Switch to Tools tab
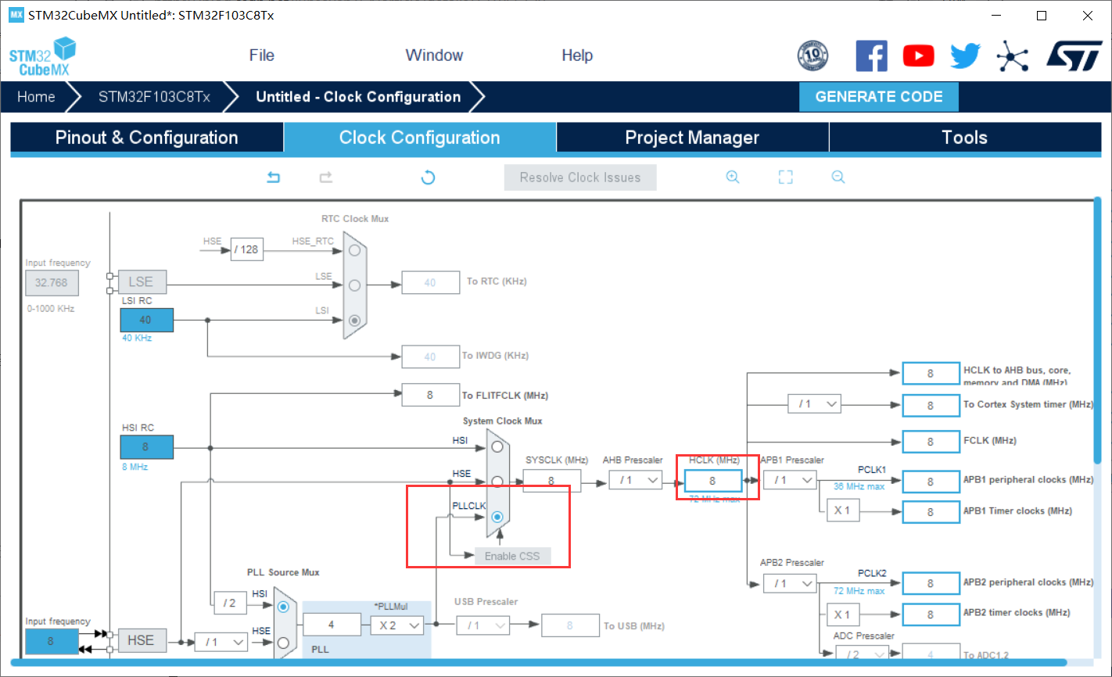The height and width of the screenshot is (677, 1112). tap(965, 138)
